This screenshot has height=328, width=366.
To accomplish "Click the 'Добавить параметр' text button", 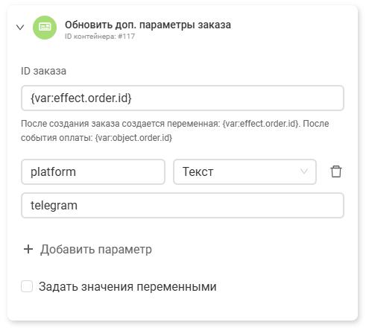I will (96, 249).
